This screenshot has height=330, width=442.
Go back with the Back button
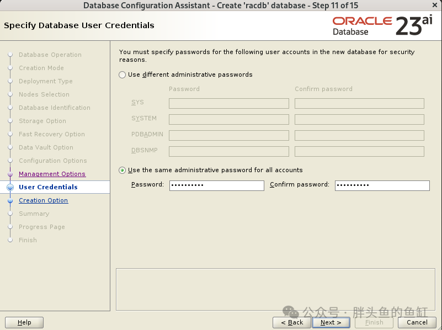pyautogui.click(x=292, y=322)
